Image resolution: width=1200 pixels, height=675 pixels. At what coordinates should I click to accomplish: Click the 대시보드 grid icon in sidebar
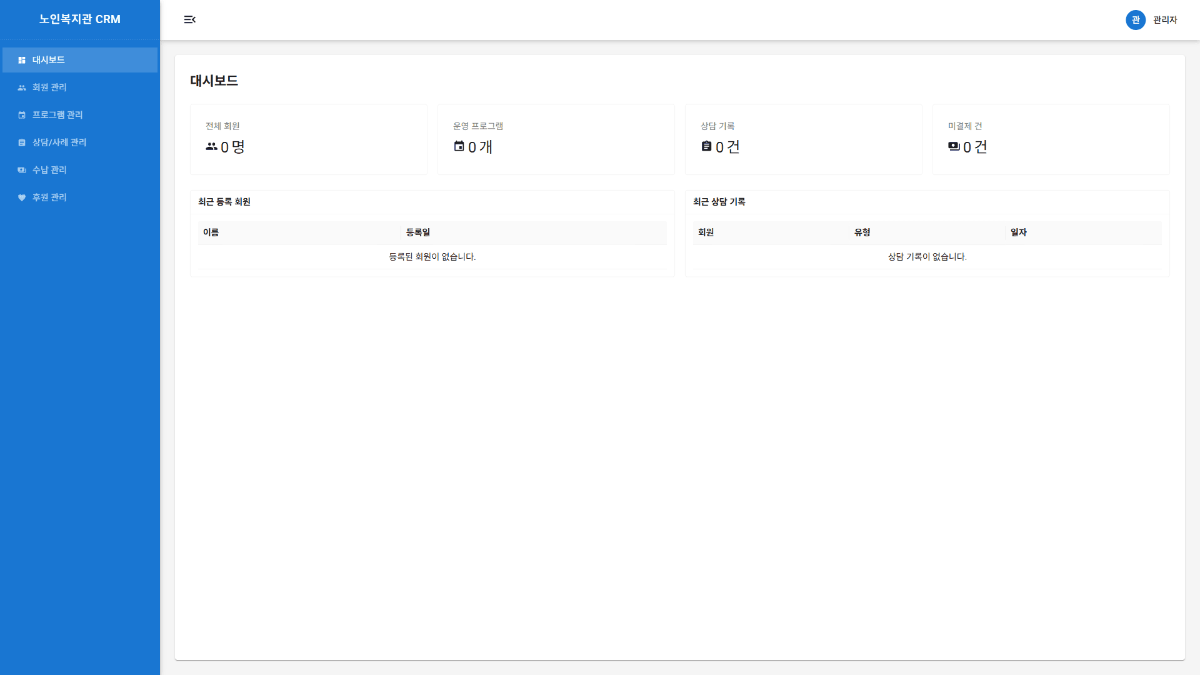(x=22, y=60)
